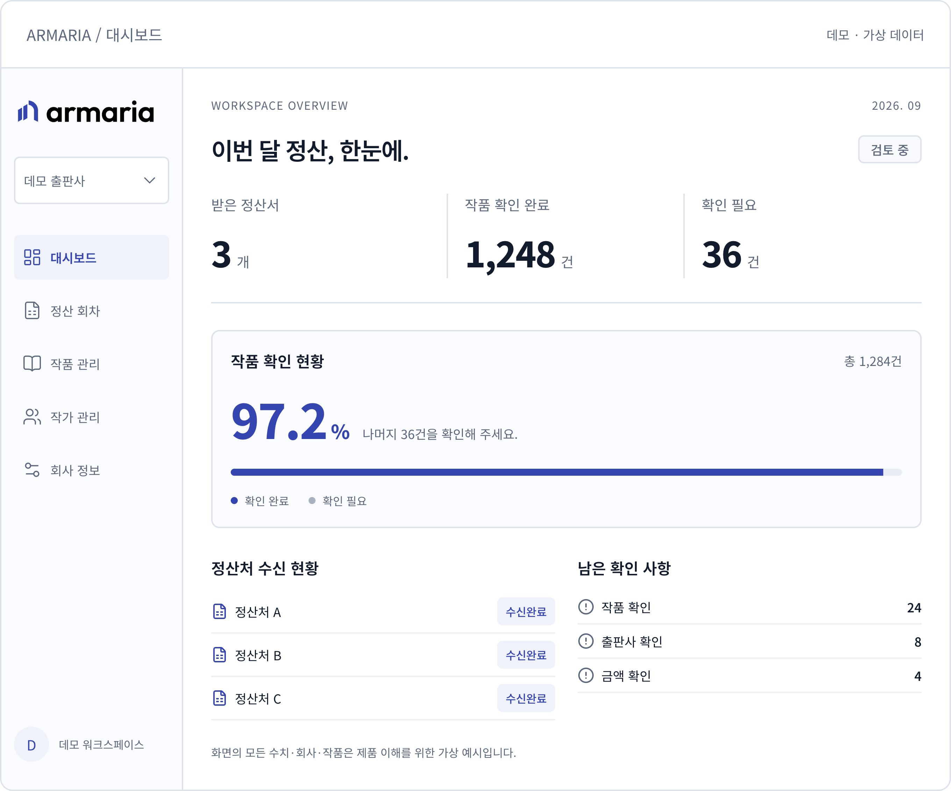Open the 데모 출판사 publisher dropdown
951x791 pixels.
(x=92, y=181)
